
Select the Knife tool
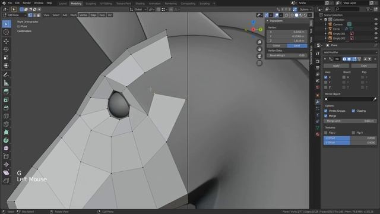click(x=7, y=124)
